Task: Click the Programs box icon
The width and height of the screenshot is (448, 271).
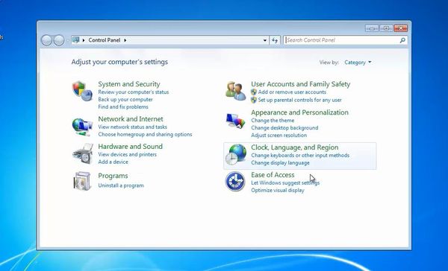Action: pos(82,181)
